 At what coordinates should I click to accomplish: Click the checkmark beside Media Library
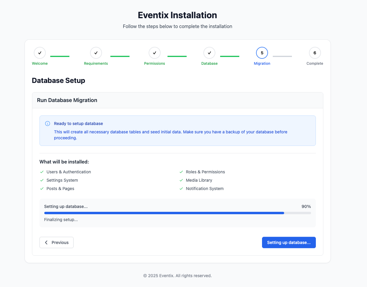(181, 180)
